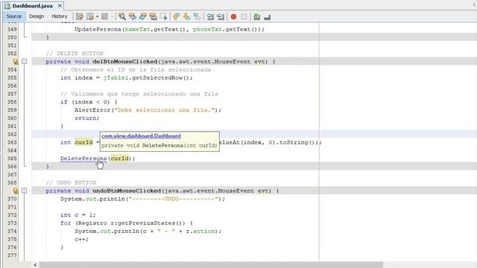Click the Validamos que tenga seleccionado comment
This screenshot has height=268, width=477.
(x=139, y=94)
